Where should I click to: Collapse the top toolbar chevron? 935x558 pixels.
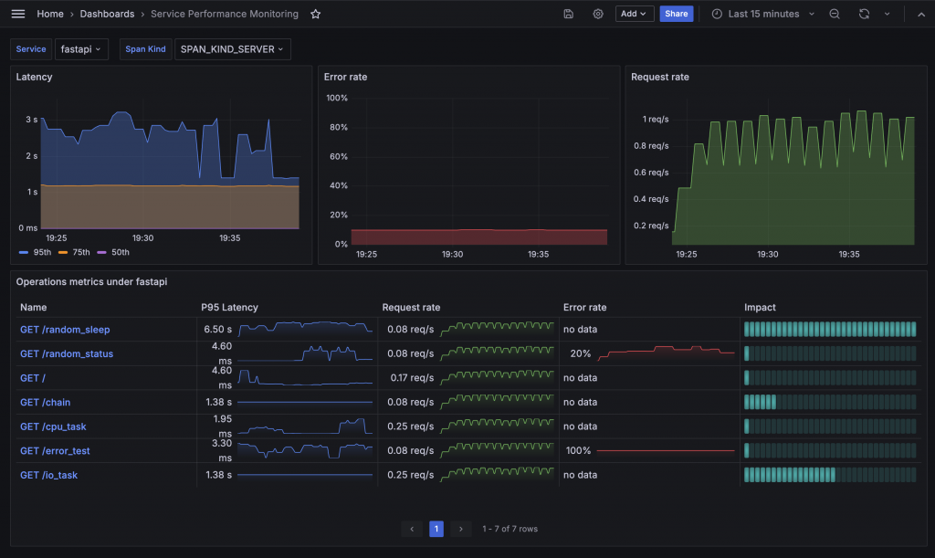[x=920, y=15]
